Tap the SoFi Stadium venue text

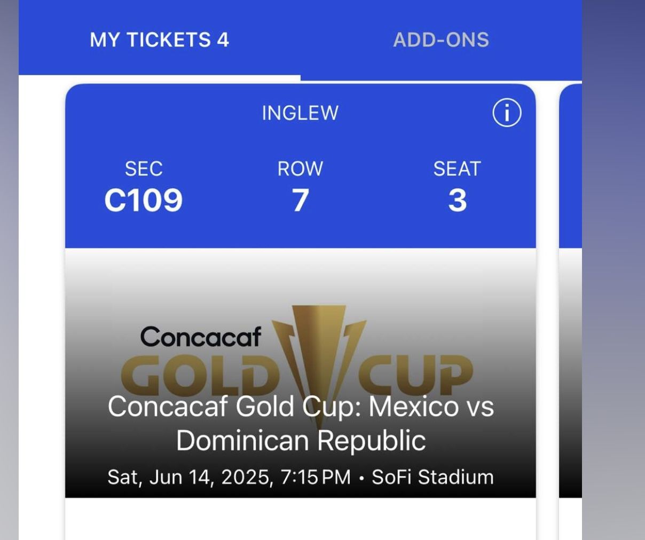point(432,477)
